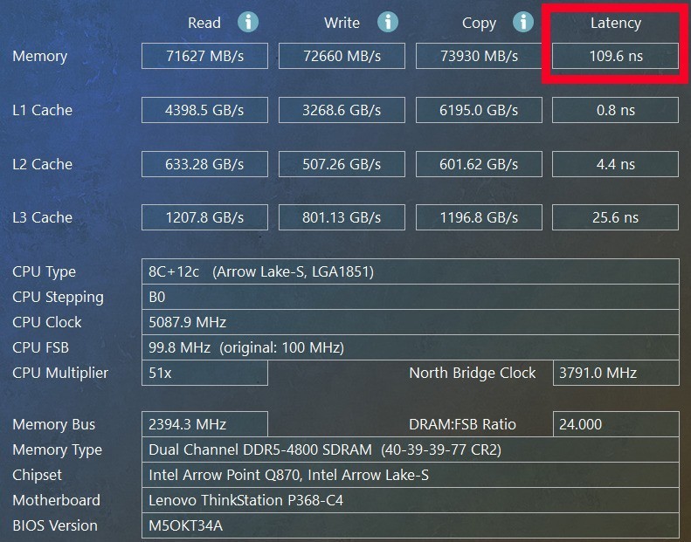This screenshot has width=691, height=542.
Task: Click the Memory Latency 109.6 ns box
Action: tap(616, 57)
